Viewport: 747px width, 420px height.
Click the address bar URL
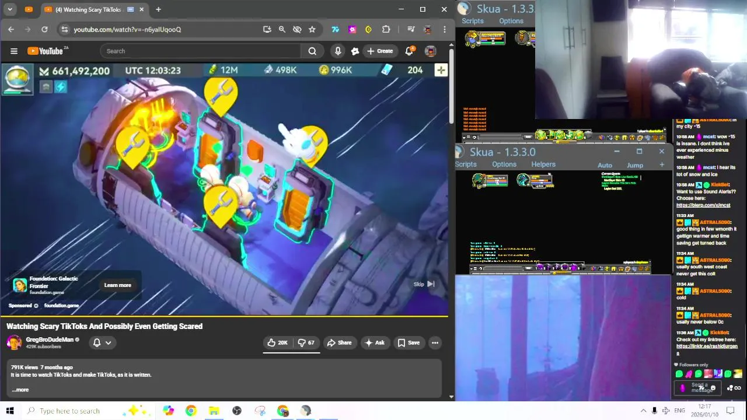127,29
